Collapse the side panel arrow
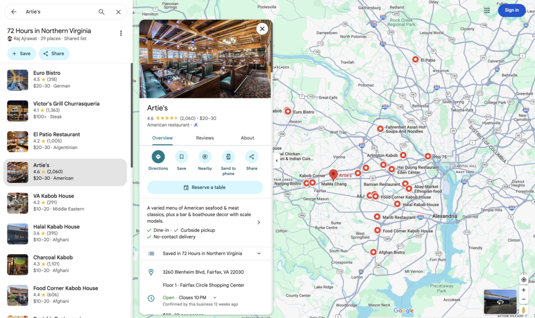The width and height of the screenshot is (535, 318). 276,160
